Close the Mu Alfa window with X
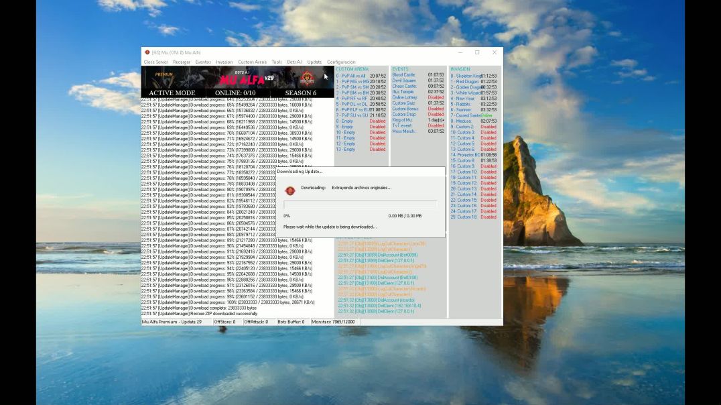The height and width of the screenshot is (405, 721). point(495,52)
